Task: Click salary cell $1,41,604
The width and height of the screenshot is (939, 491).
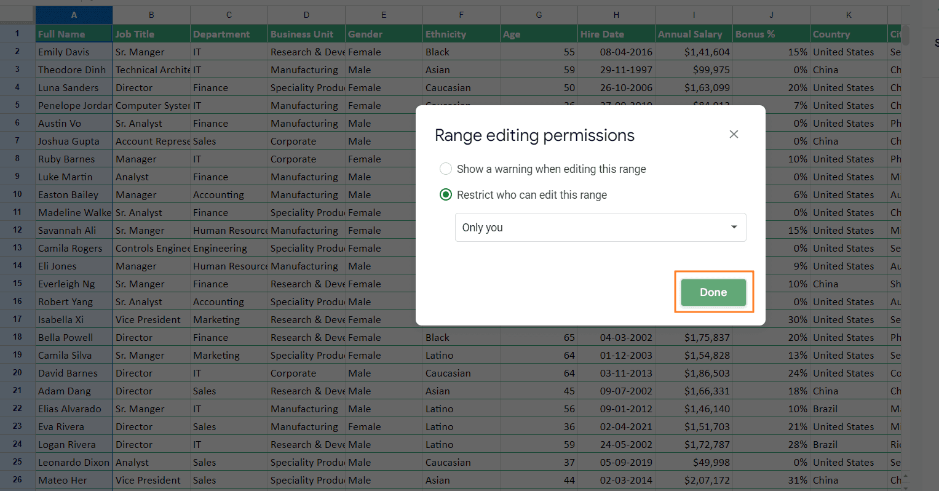Action: pyautogui.click(x=694, y=52)
